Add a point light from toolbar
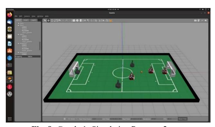 tap(85, 21)
